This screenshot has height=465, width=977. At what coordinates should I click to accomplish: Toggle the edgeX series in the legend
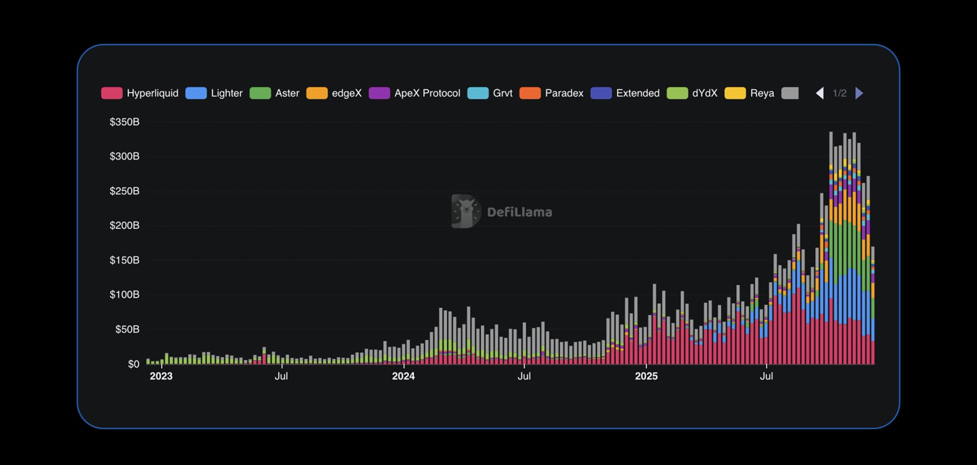[348, 93]
